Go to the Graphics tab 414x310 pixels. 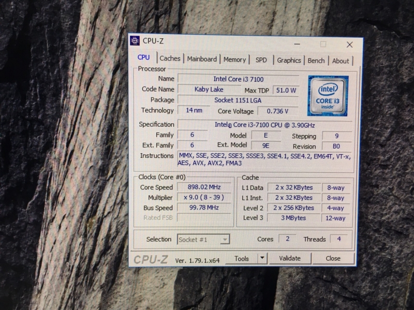[289, 61]
